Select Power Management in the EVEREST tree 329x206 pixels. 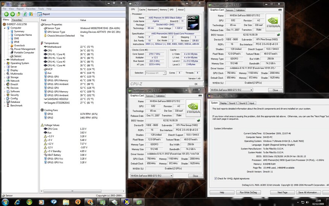(x=24, y=49)
